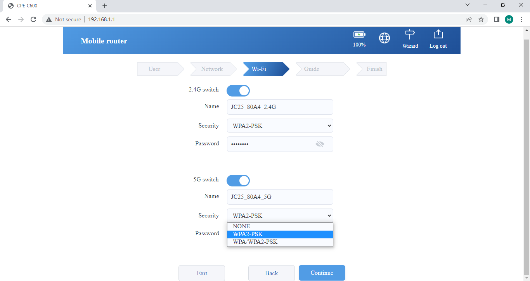
Task: Click the 5G switch label
Action: 206,179
